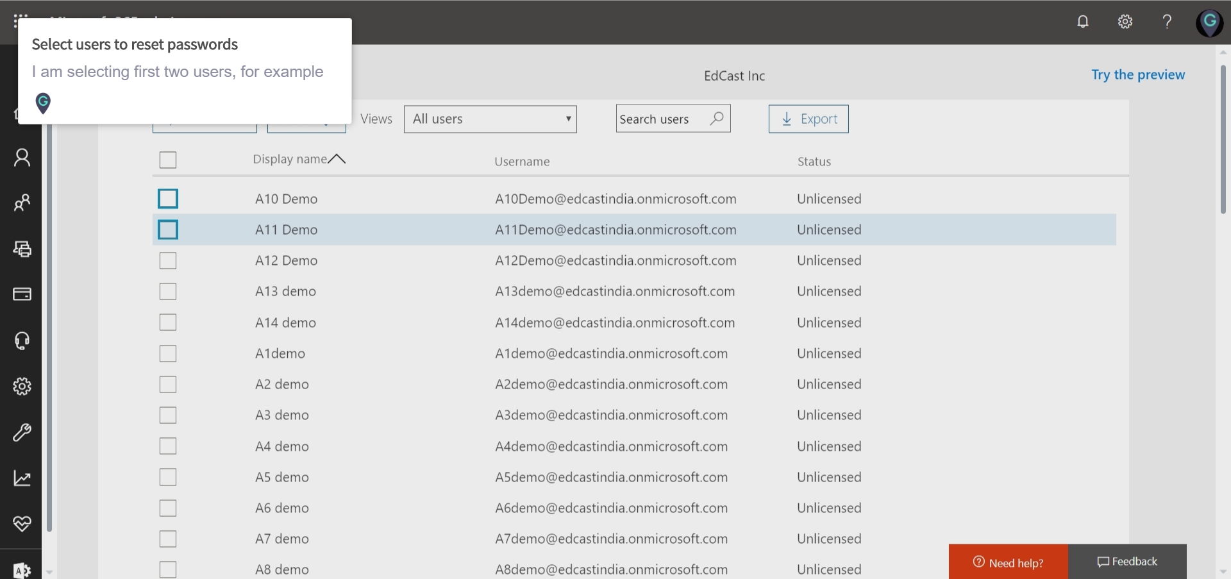Open Resources printer icon in sidebar

tap(22, 249)
